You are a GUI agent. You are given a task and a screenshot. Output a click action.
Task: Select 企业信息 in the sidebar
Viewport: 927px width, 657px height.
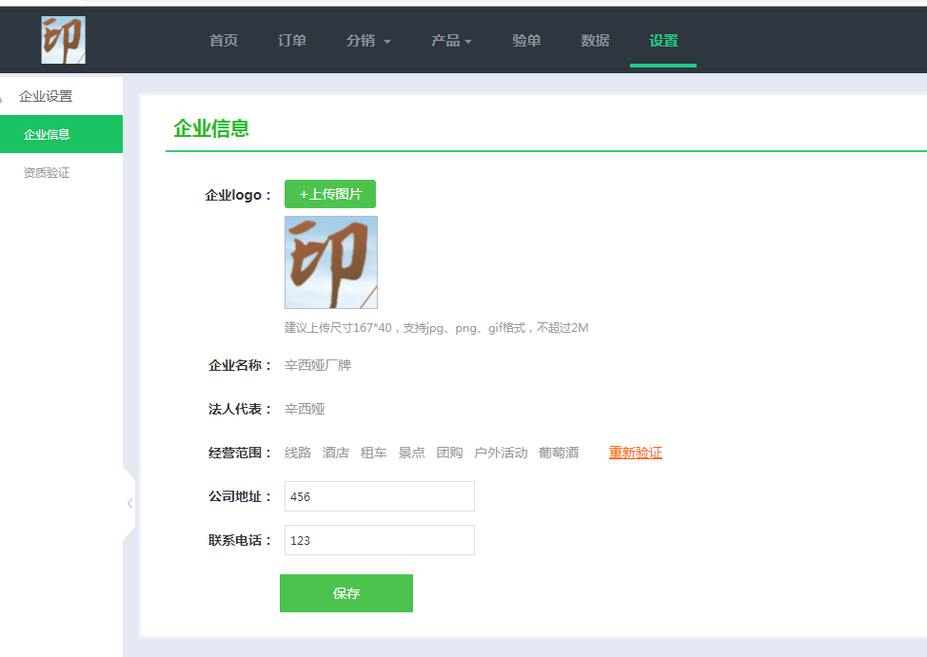(48, 134)
